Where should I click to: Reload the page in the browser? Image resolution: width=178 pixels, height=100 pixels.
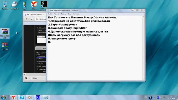click(x=37, y=19)
